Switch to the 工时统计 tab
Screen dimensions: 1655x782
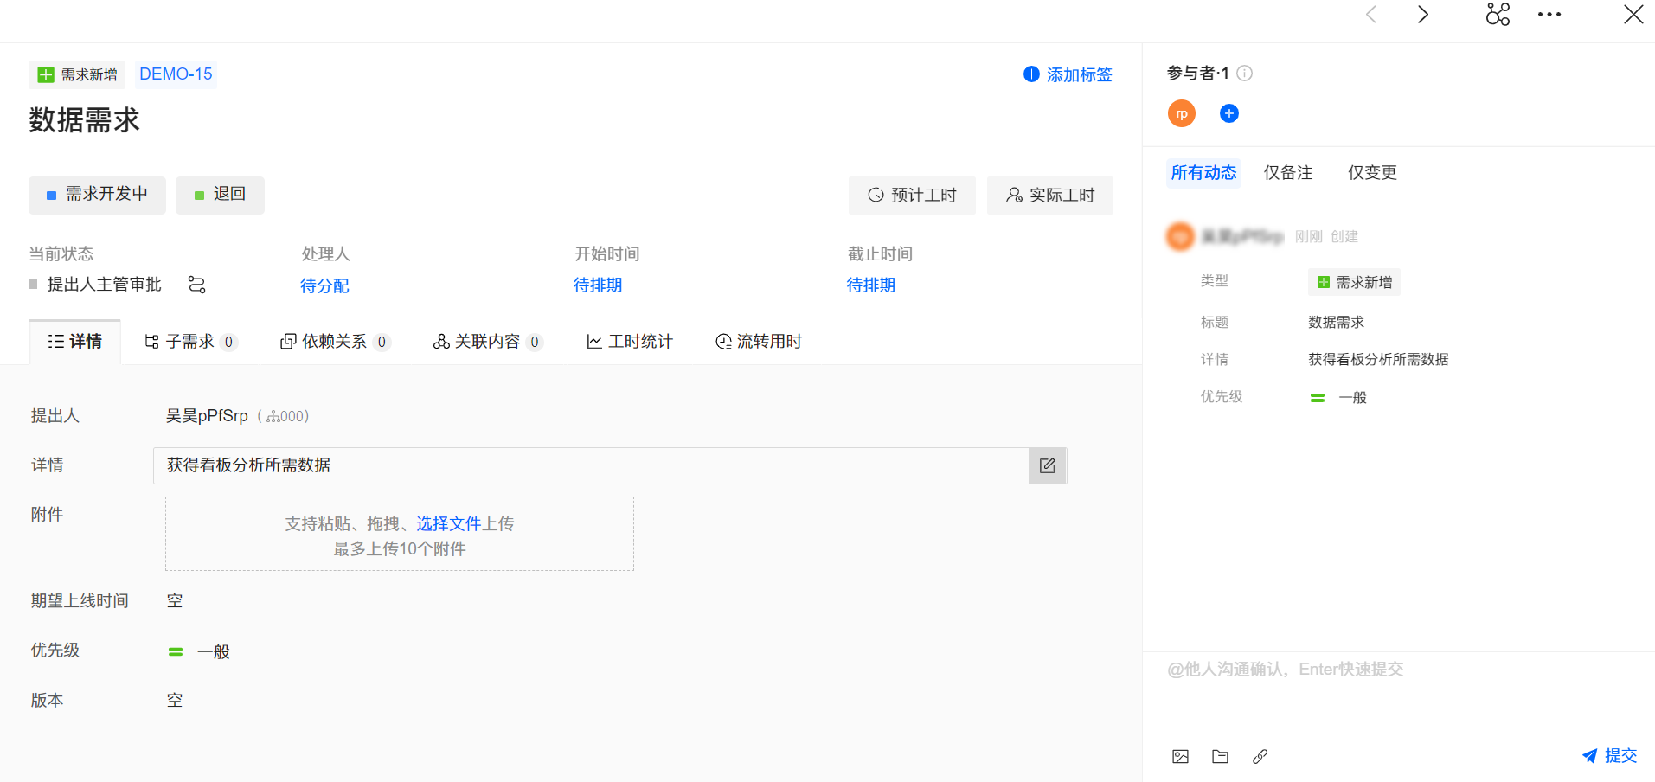(630, 342)
